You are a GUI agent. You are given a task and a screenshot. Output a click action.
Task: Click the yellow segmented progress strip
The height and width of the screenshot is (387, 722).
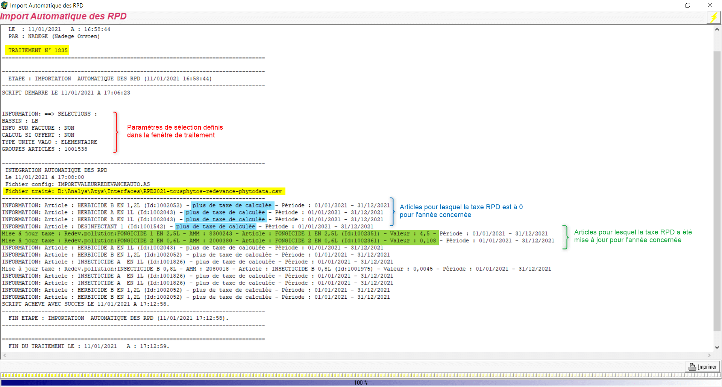coord(360,375)
